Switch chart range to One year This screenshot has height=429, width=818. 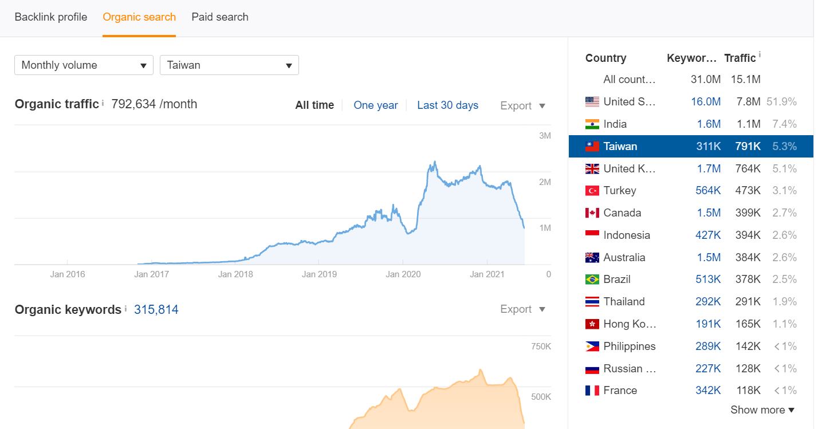375,105
